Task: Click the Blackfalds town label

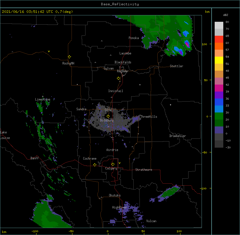Action: click(x=123, y=62)
